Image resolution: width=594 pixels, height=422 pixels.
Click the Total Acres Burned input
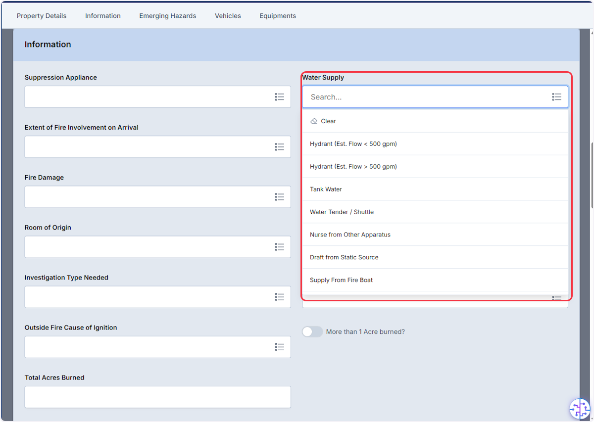158,397
